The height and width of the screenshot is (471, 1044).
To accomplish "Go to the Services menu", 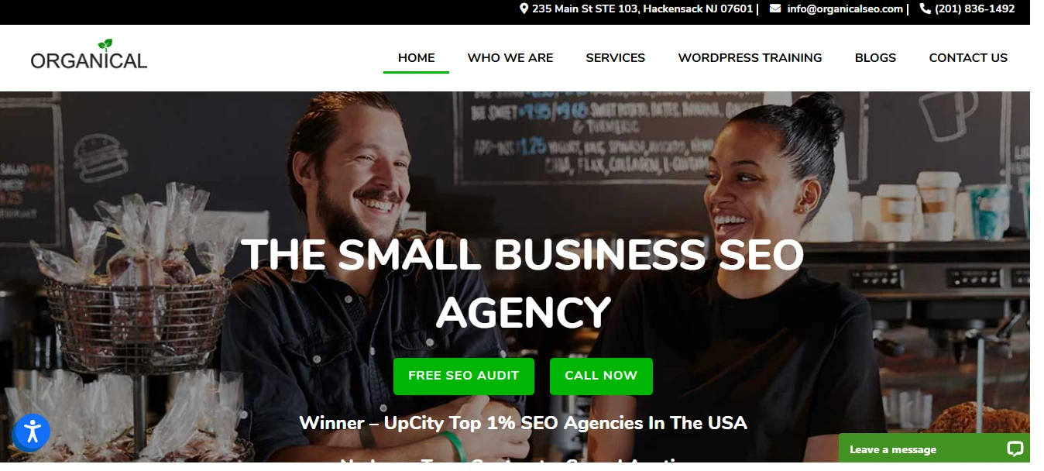I will click(x=615, y=57).
